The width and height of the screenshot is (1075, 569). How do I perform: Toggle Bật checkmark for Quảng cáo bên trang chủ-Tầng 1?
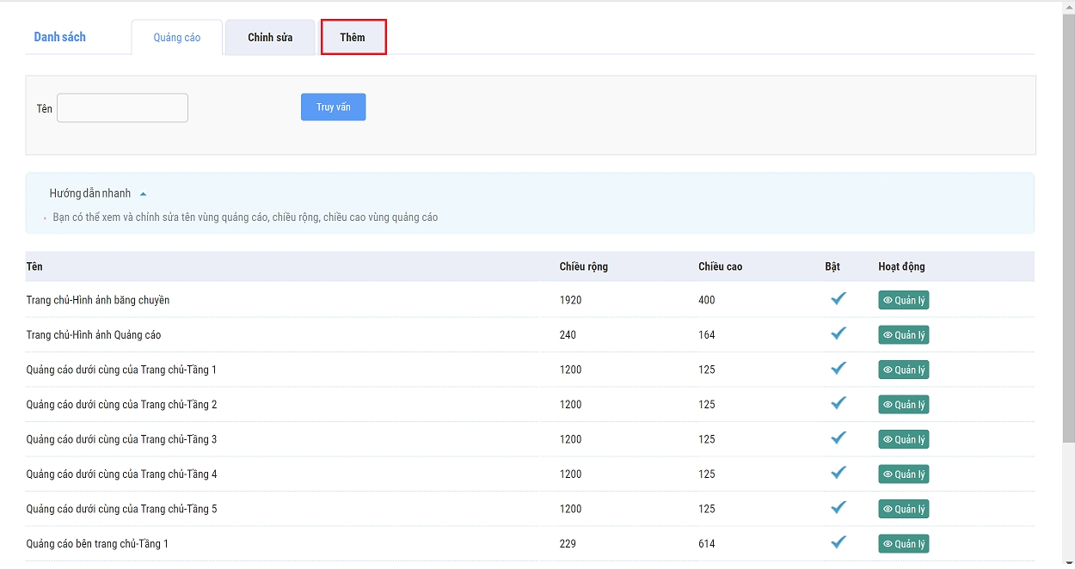838,542
